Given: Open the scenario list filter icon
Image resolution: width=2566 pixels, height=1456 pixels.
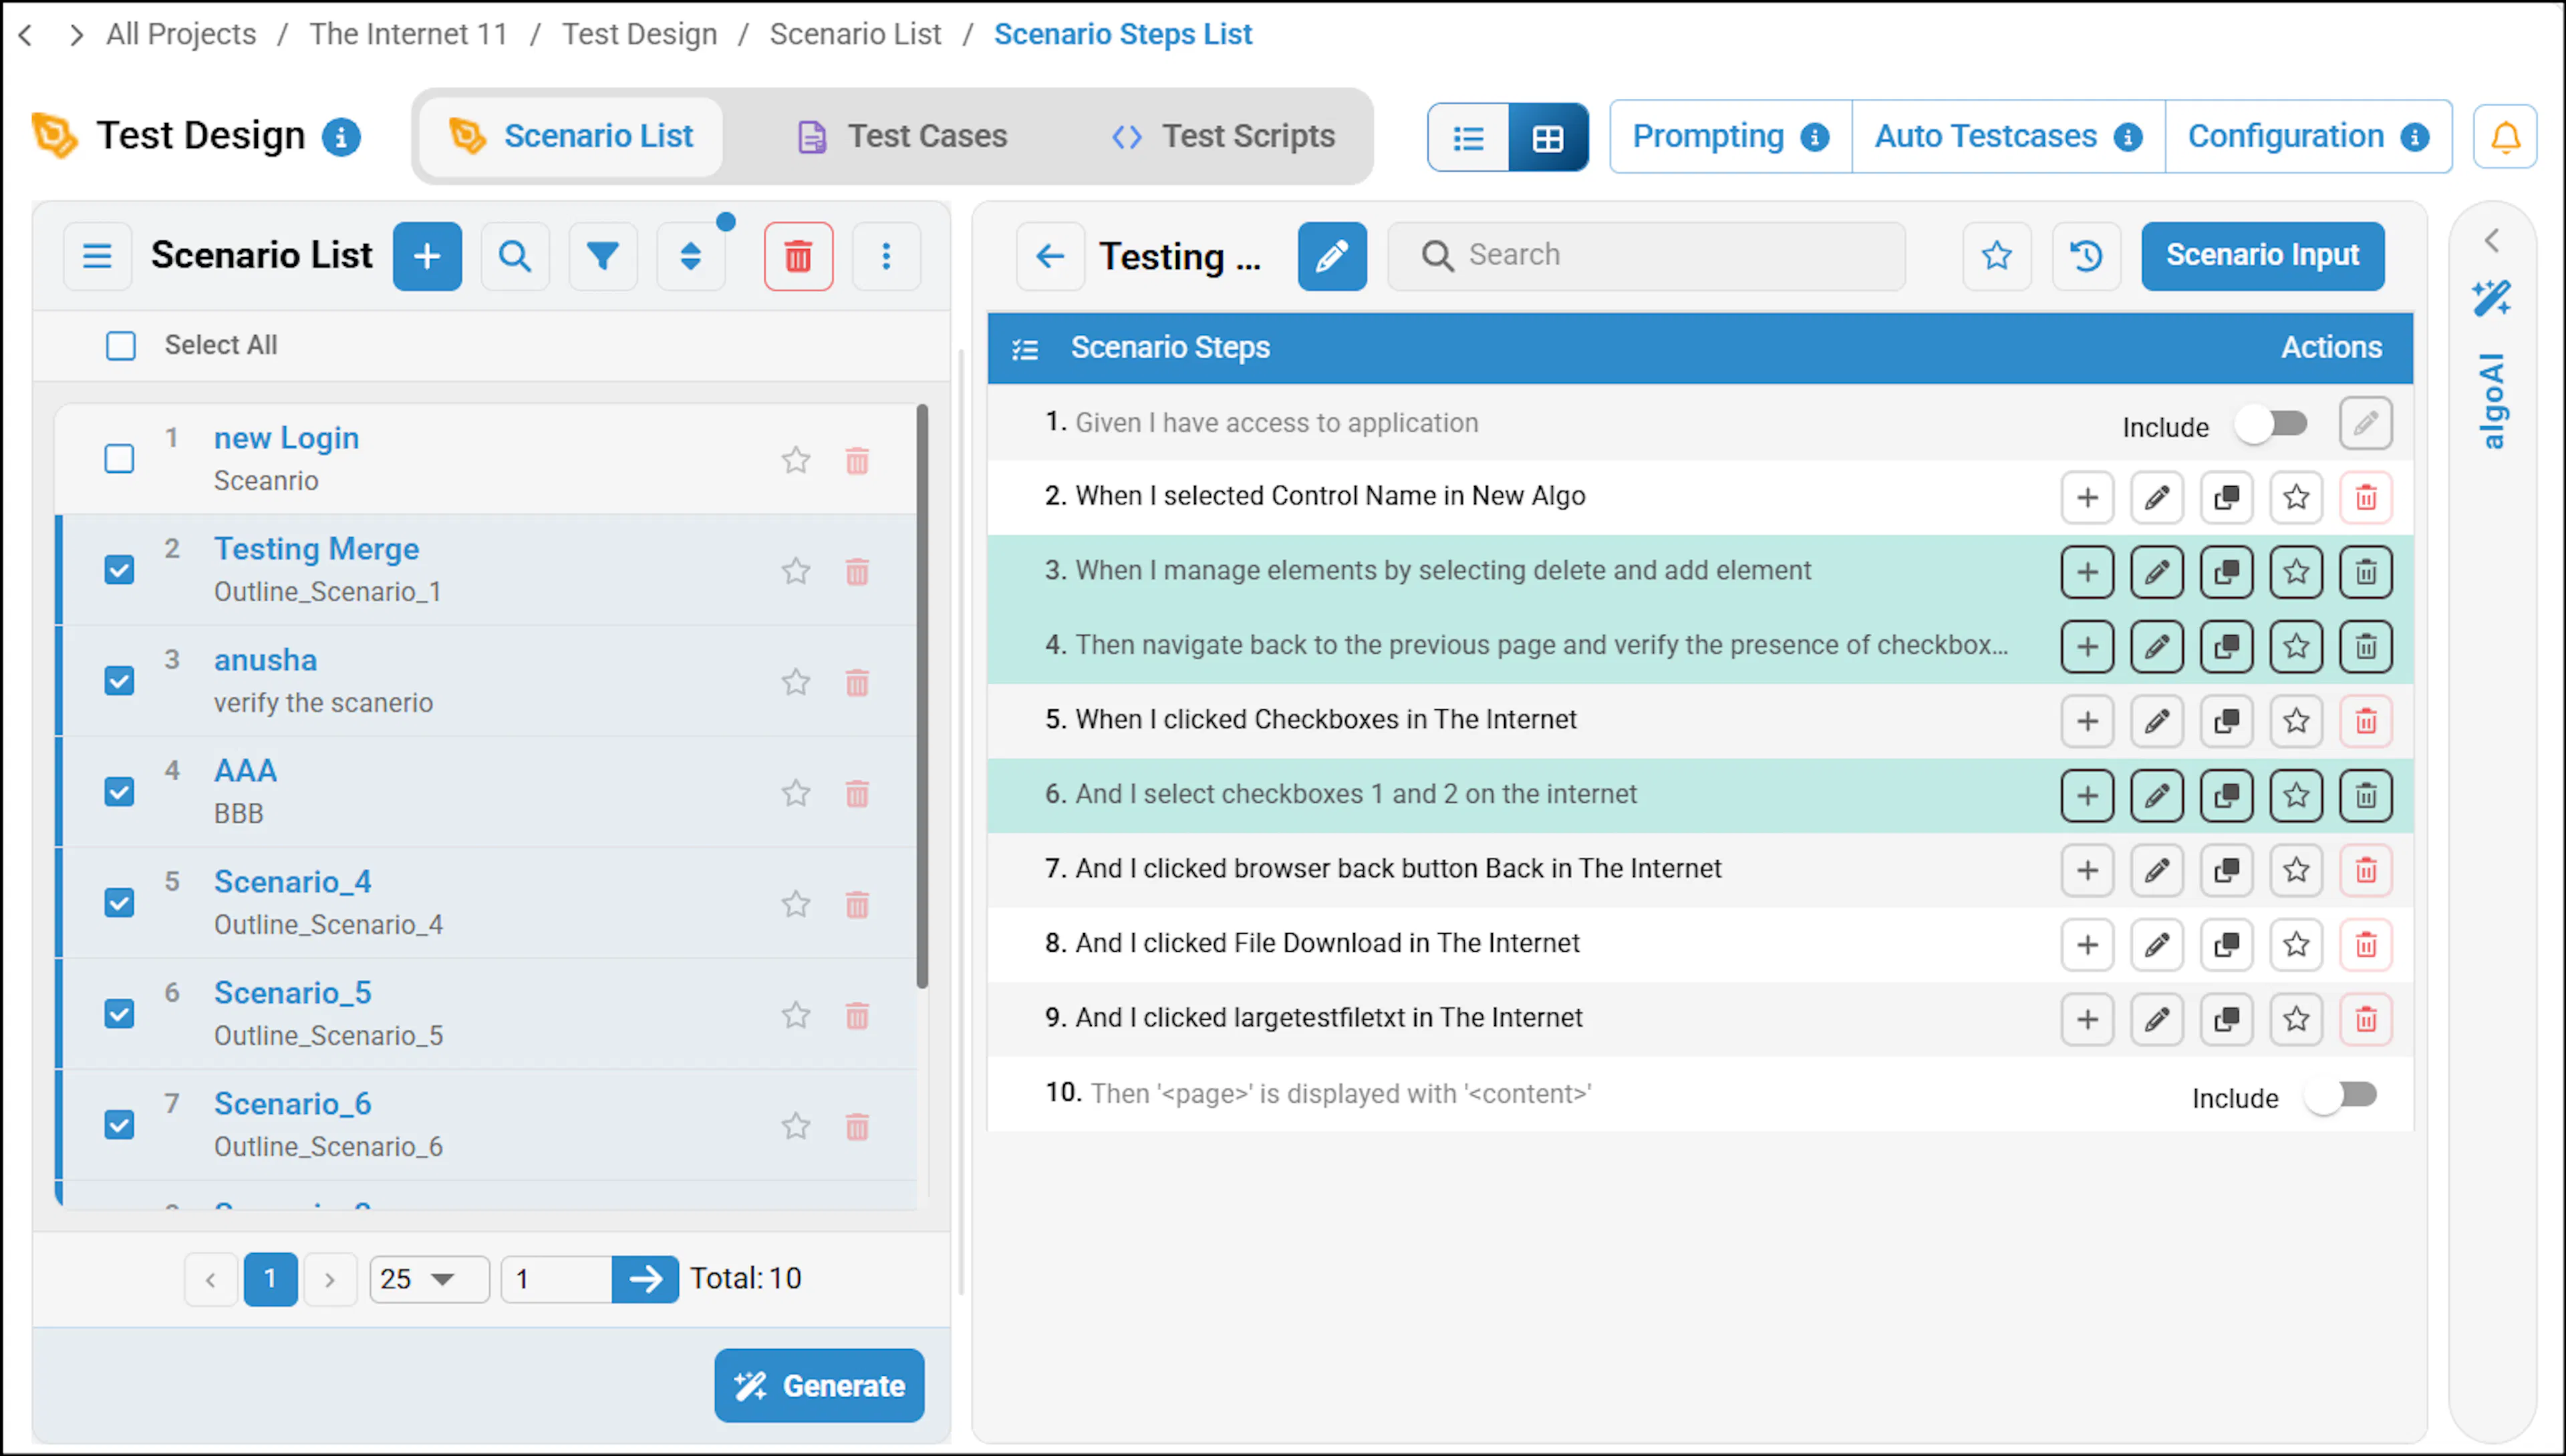Looking at the screenshot, I should 602,256.
